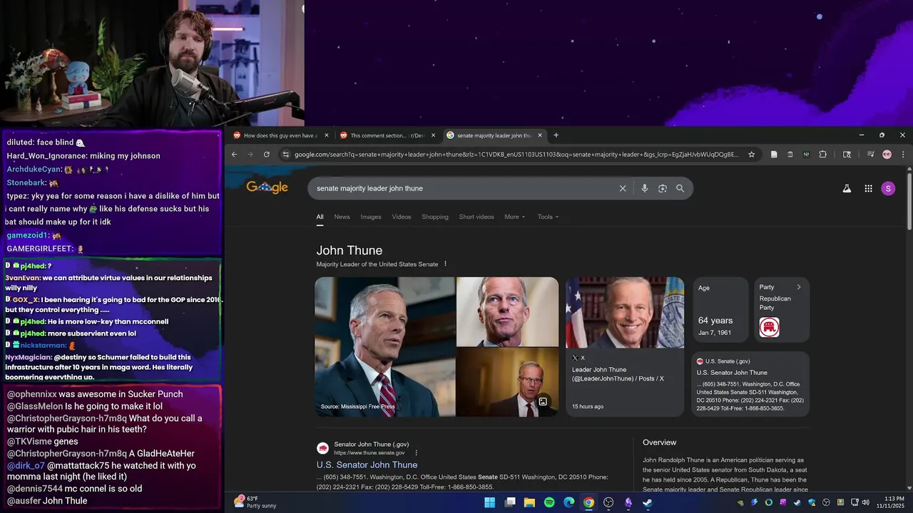Start voice search with the microphone icon

(645, 188)
